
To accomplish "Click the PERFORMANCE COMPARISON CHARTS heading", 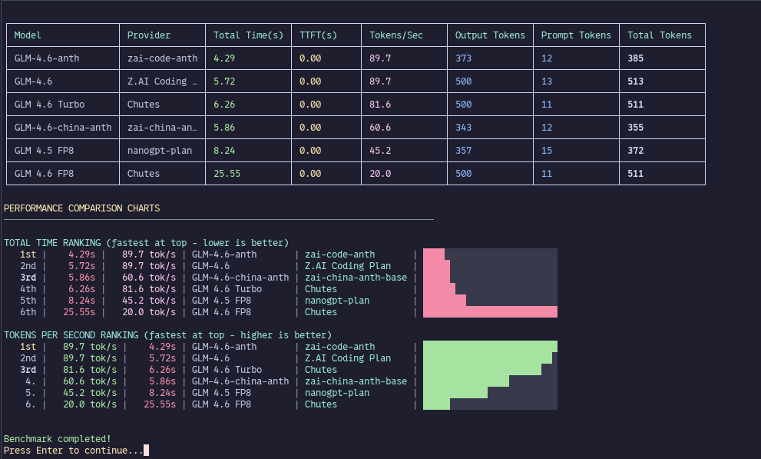I will point(83,208).
